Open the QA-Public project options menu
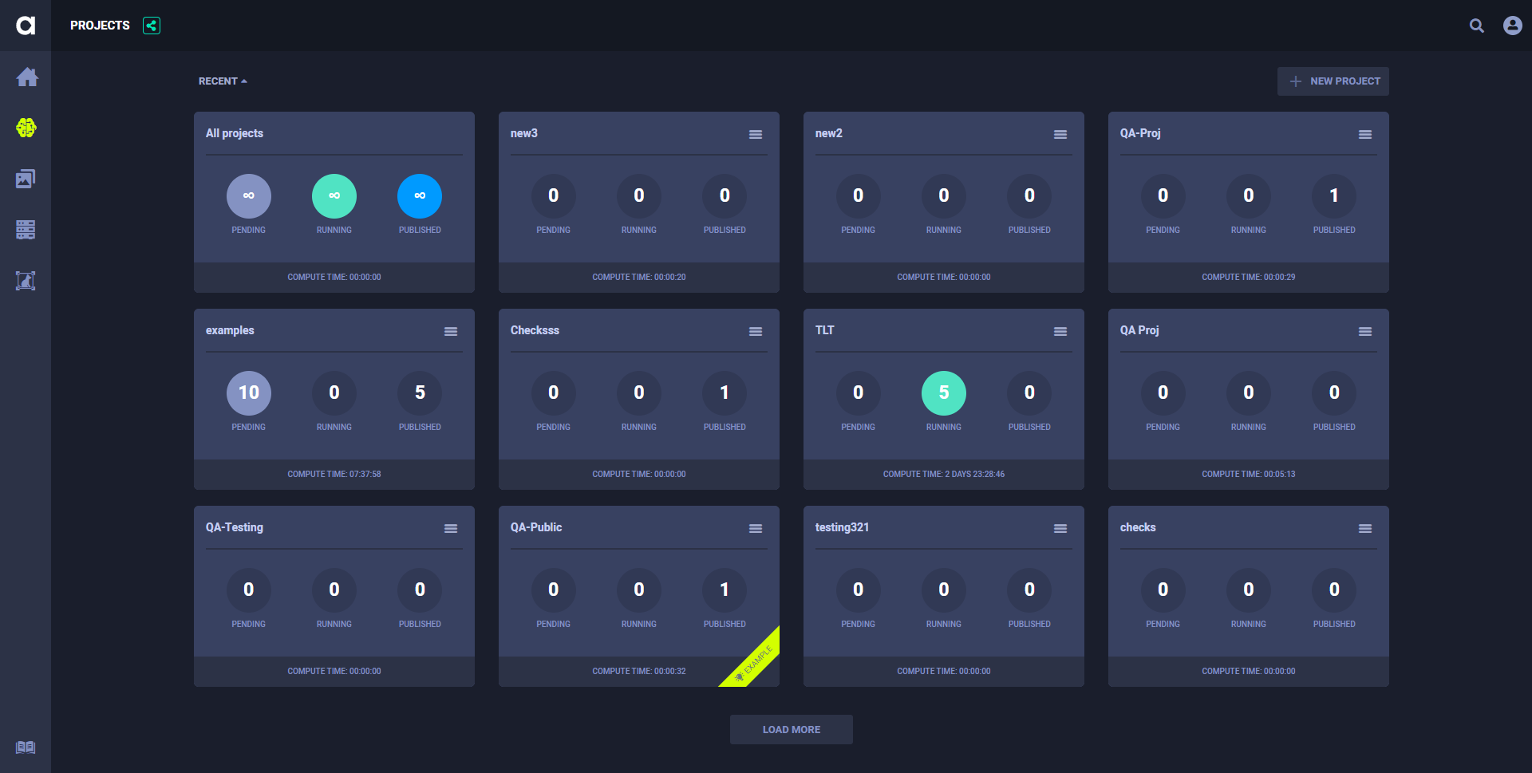The image size is (1532, 773). [x=755, y=528]
